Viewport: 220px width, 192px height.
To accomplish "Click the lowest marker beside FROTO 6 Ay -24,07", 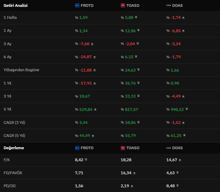I will coord(95,57).
